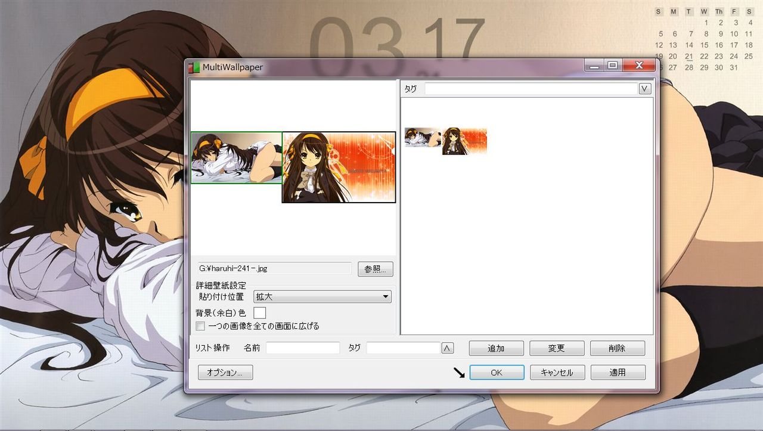Open the オプション... dialog
Viewport: 763px width, 431px height.
click(225, 373)
